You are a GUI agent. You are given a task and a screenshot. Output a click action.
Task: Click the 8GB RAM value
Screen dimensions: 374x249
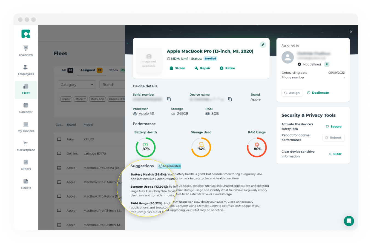[x=215, y=114]
